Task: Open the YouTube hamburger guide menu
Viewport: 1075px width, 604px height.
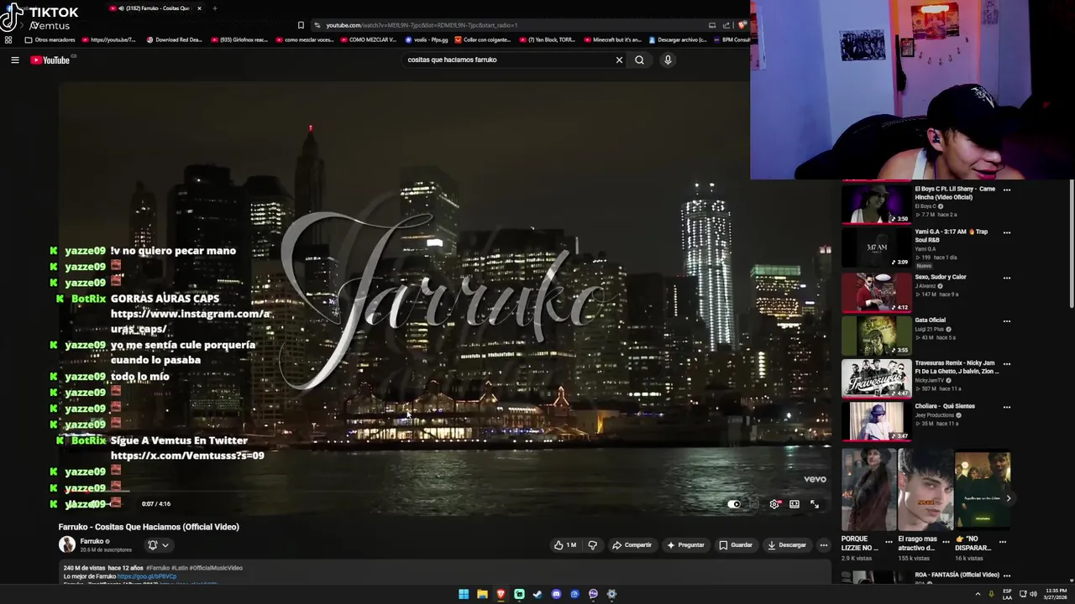Action: tap(14, 60)
